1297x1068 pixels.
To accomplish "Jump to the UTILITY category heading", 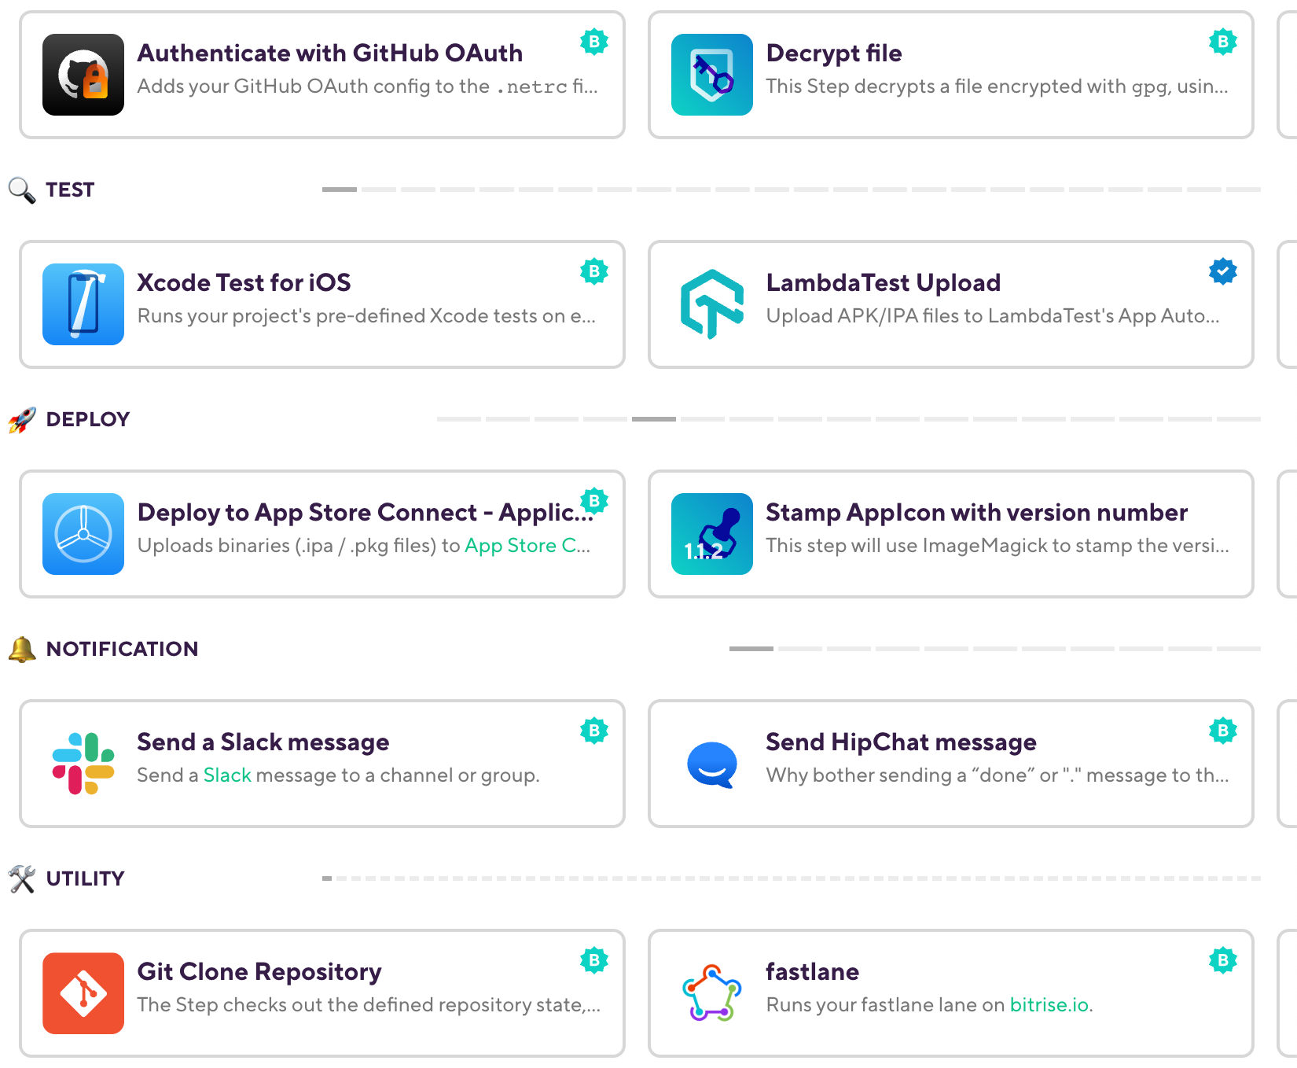I will (x=85, y=878).
